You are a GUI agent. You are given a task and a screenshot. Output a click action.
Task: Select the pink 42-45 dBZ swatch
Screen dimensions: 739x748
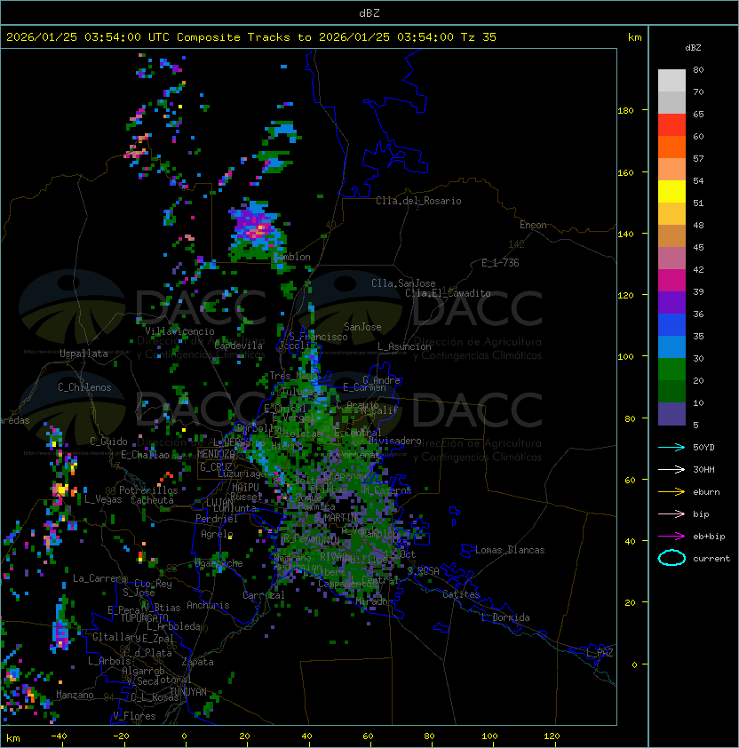click(x=671, y=259)
